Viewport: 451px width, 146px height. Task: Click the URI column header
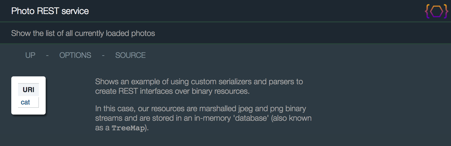pyautogui.click(x=28, y=90)
